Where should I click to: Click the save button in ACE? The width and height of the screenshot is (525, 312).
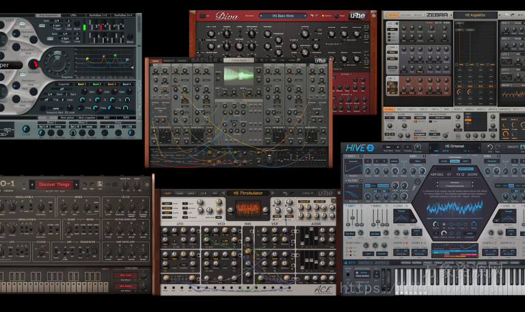[215, 193]
